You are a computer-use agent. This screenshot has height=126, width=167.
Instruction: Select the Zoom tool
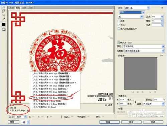[4, 15]
